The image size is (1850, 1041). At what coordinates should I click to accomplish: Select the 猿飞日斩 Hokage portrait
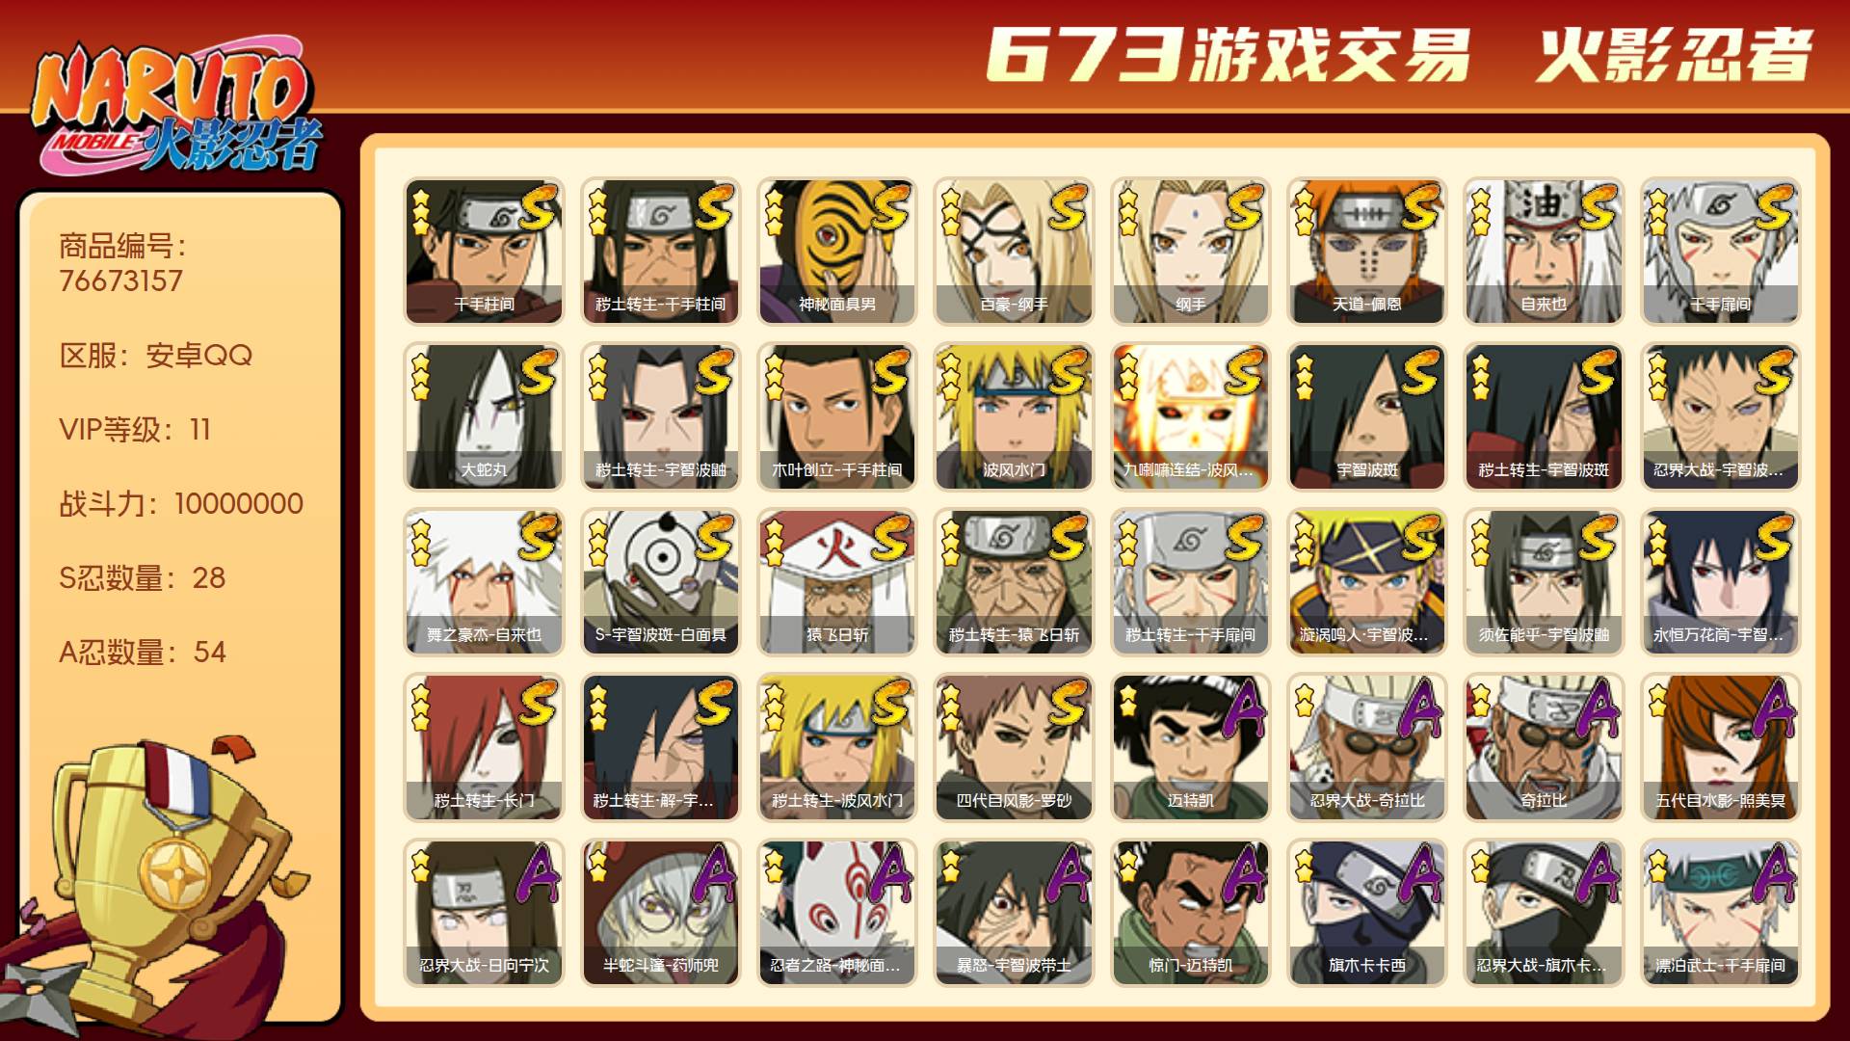[x=837, y=582]
